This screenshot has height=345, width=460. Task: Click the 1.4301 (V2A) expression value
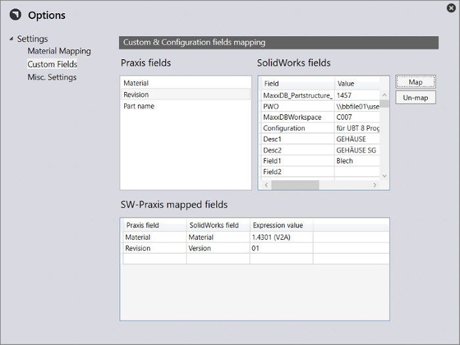[x=281, y=237]
